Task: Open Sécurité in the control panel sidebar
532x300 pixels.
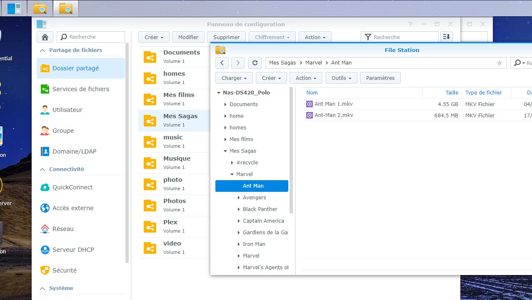Action: (x=64, y=270)
